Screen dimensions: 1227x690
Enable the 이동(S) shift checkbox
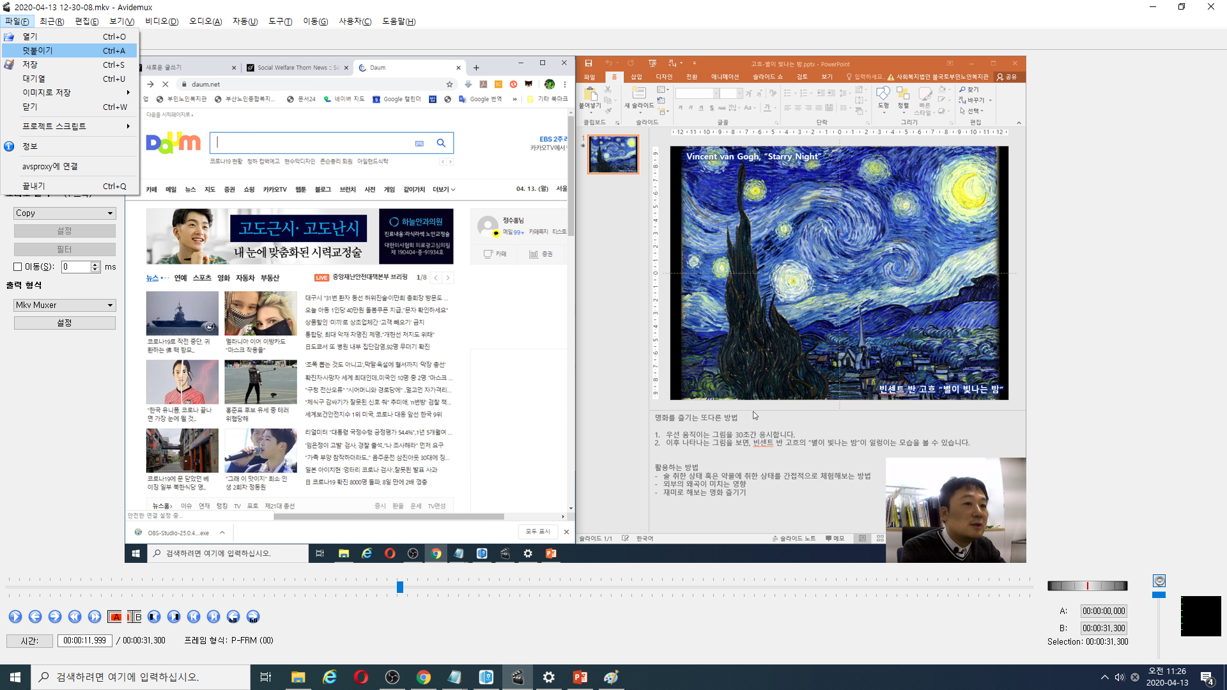point(18,267)
